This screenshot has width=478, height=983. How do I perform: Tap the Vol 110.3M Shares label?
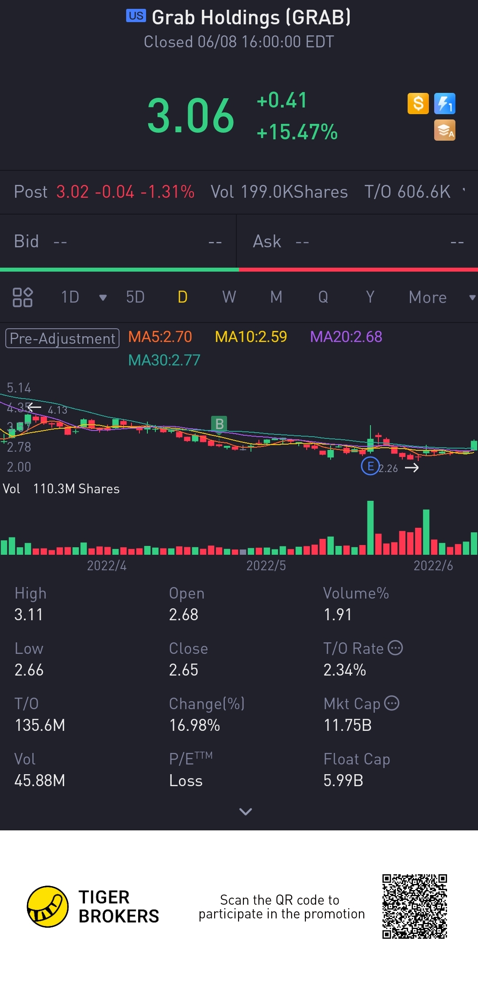(x=61, y=489)
